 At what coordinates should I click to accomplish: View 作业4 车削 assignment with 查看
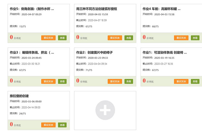[195, 38]
